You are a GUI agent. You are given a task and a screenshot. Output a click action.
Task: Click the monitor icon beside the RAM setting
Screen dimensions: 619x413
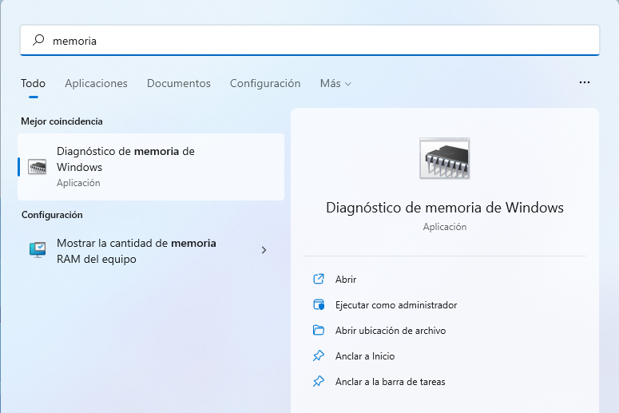[x=38, y=250]
